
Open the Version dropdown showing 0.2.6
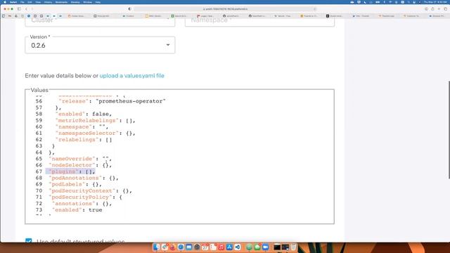[100, 45]
